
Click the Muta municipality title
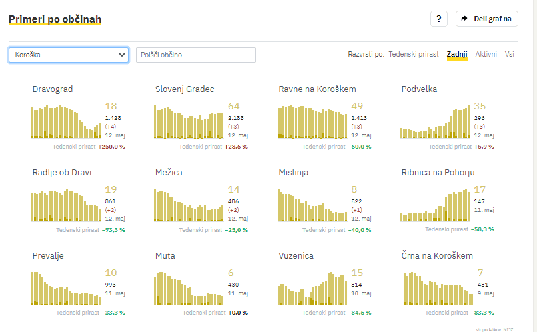point(165,256)
